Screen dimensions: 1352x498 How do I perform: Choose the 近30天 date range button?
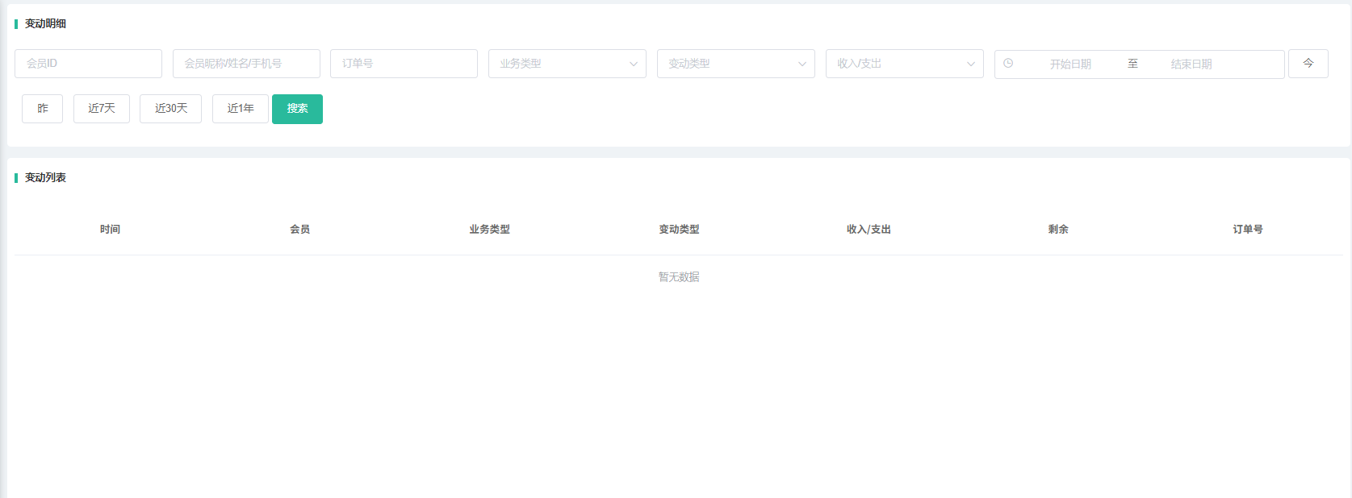click(170, 109)
